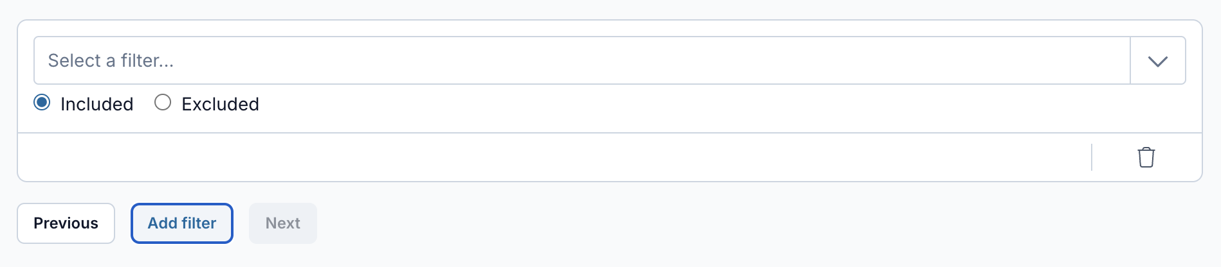Select the Excluded radio button
This screenshot has height=267, width=1221.
tap(163, 103)
